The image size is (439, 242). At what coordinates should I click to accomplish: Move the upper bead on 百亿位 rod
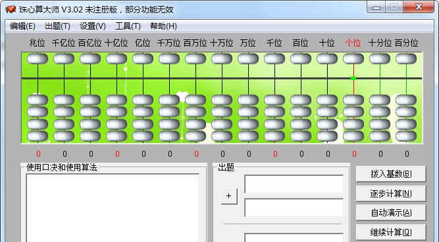coord(90,59)
